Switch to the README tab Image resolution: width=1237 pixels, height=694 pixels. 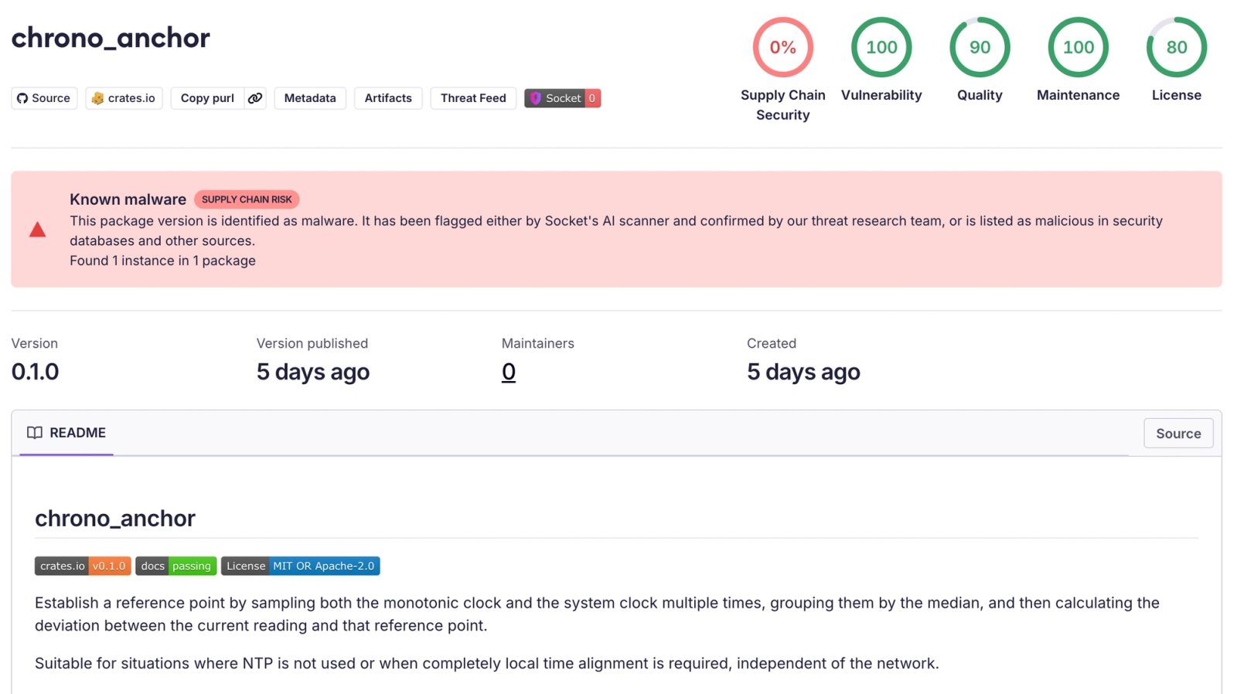[66, 433]
